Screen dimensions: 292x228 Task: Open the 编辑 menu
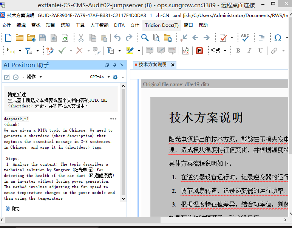click(x=21, y=25)
